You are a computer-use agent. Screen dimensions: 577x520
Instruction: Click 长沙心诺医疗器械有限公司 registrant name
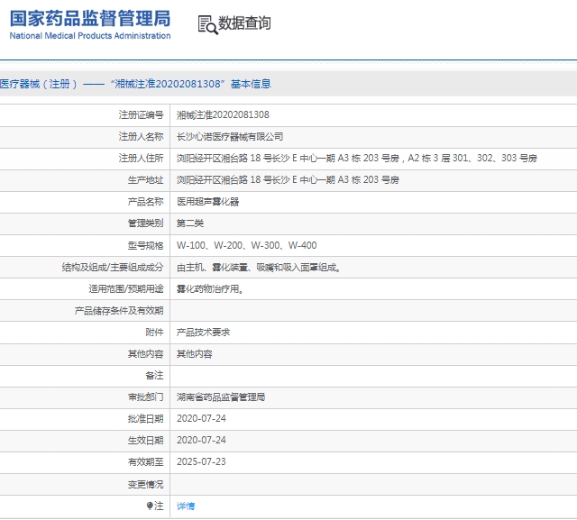[x=230, y=137]
